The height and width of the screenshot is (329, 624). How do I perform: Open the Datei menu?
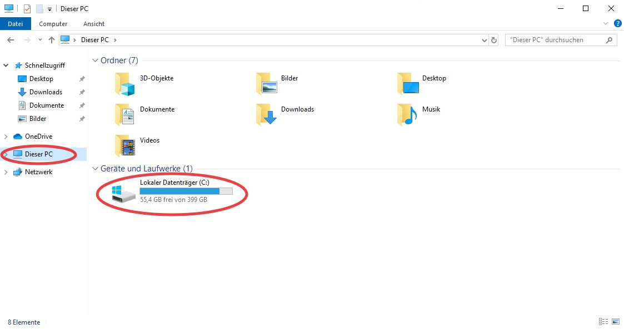(16, 24)
